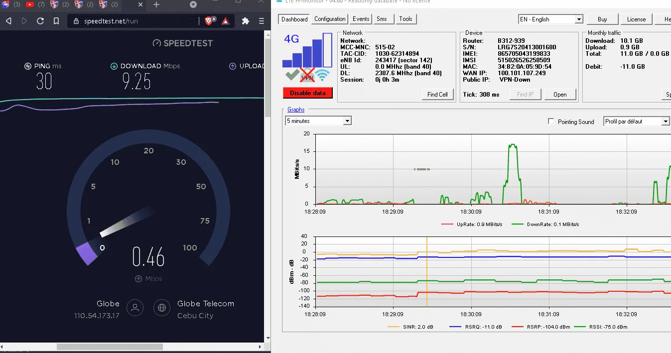Click the browser back arrow icon

(8, 21)
